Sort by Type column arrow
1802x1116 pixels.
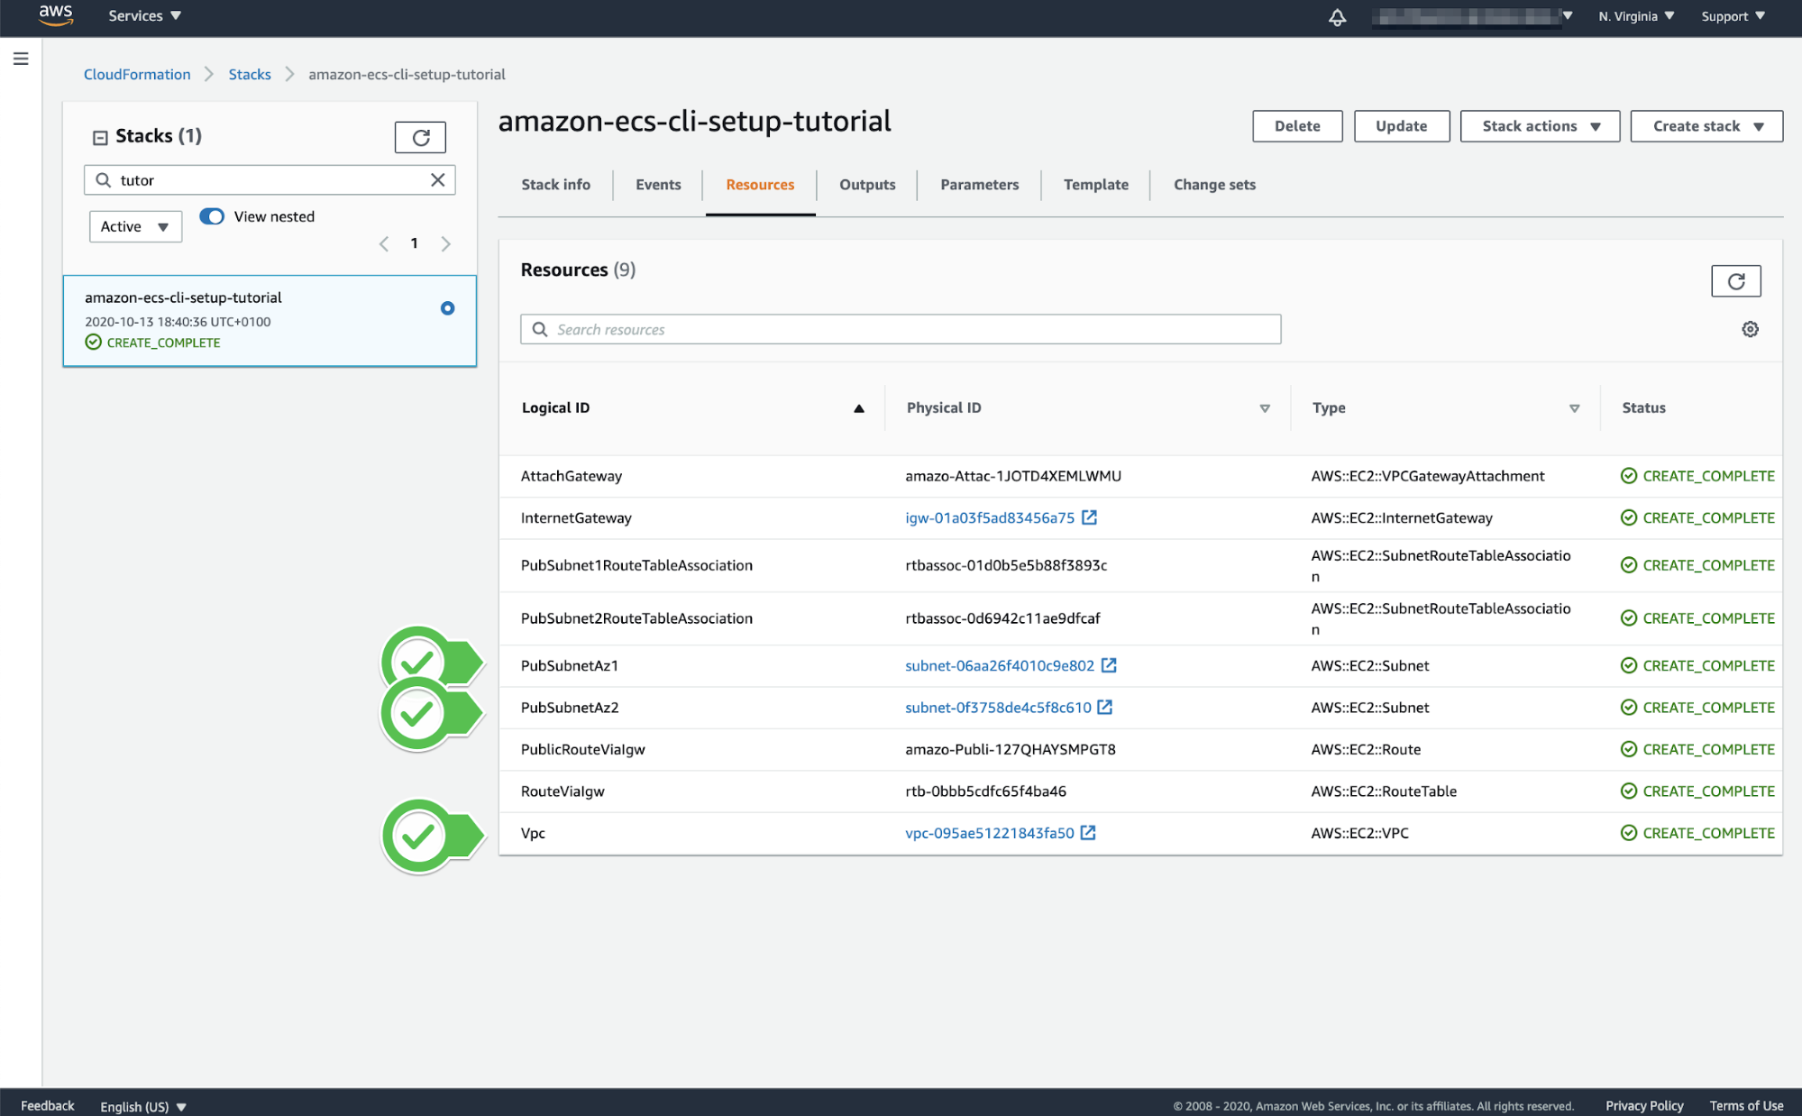pyautogui.click(x=1574, y=408)
